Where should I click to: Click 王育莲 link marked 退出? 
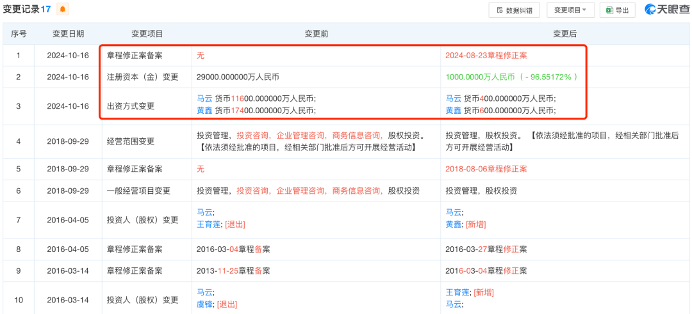(209, 224)
